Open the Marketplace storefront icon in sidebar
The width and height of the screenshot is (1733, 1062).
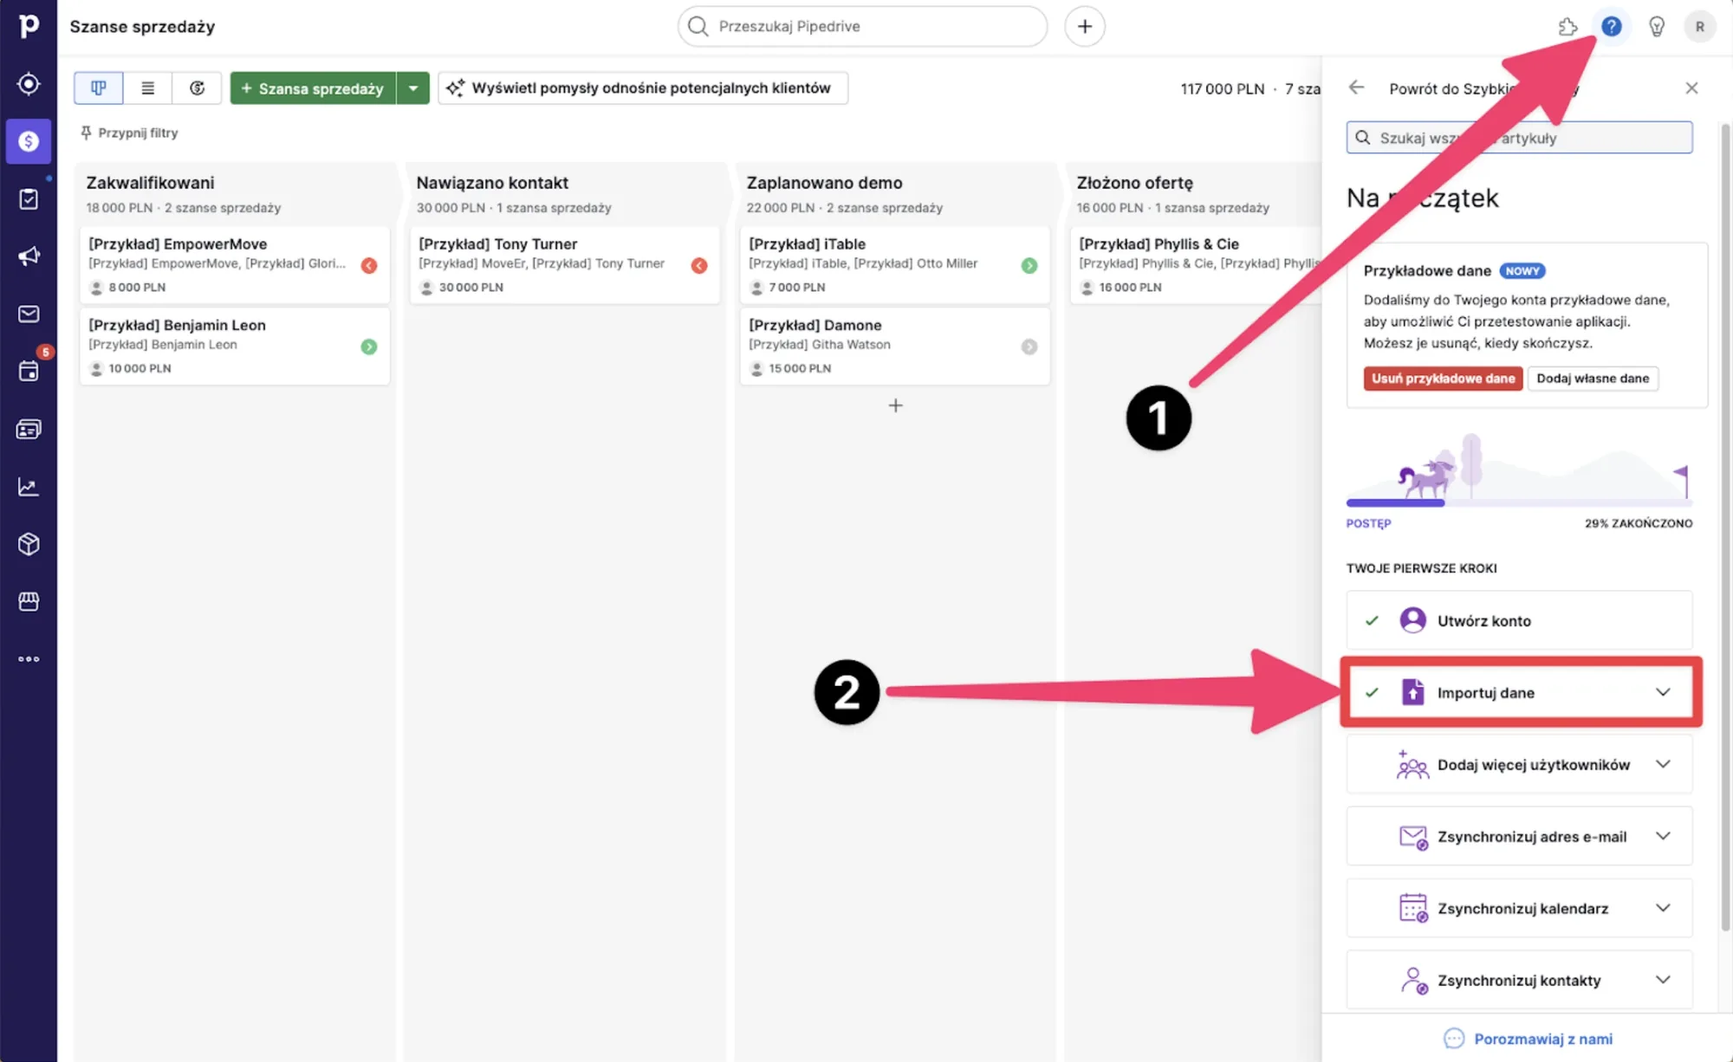(29, 601)
